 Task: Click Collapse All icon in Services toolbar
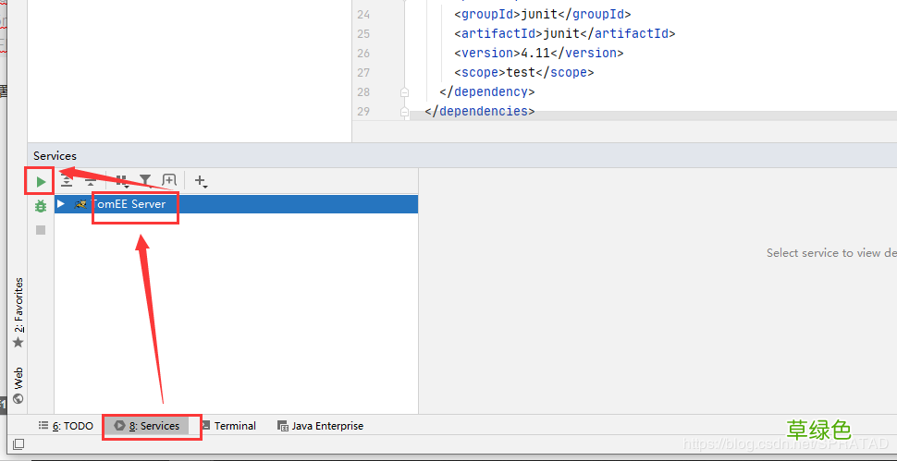[91, 181]
